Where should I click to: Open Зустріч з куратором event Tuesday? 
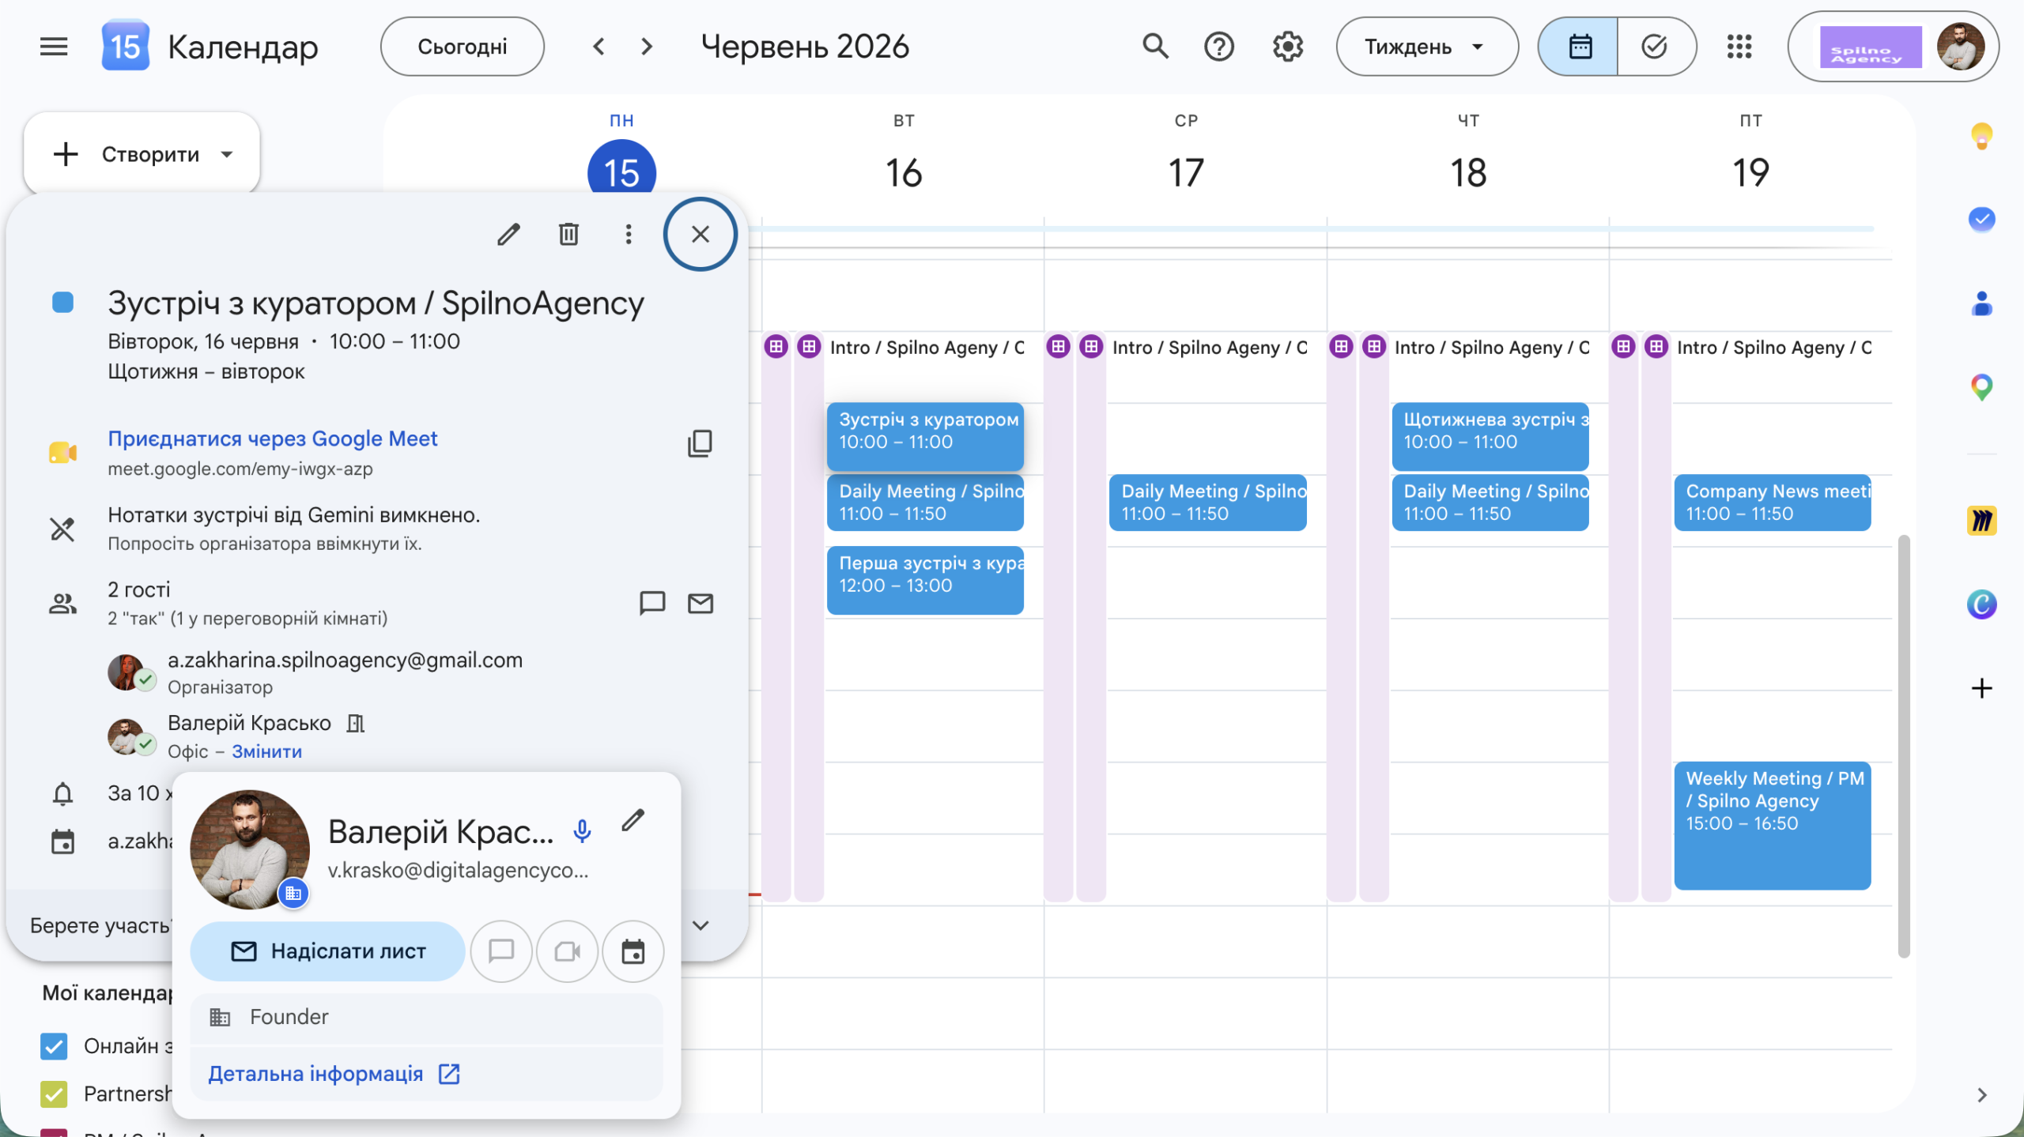pyautogui.click(x=925, y=436)
